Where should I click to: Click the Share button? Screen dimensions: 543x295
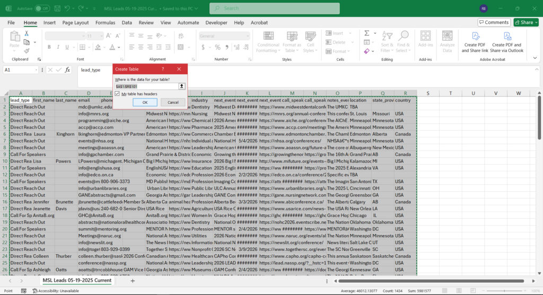pyautogui.click(x=526, y=22)
